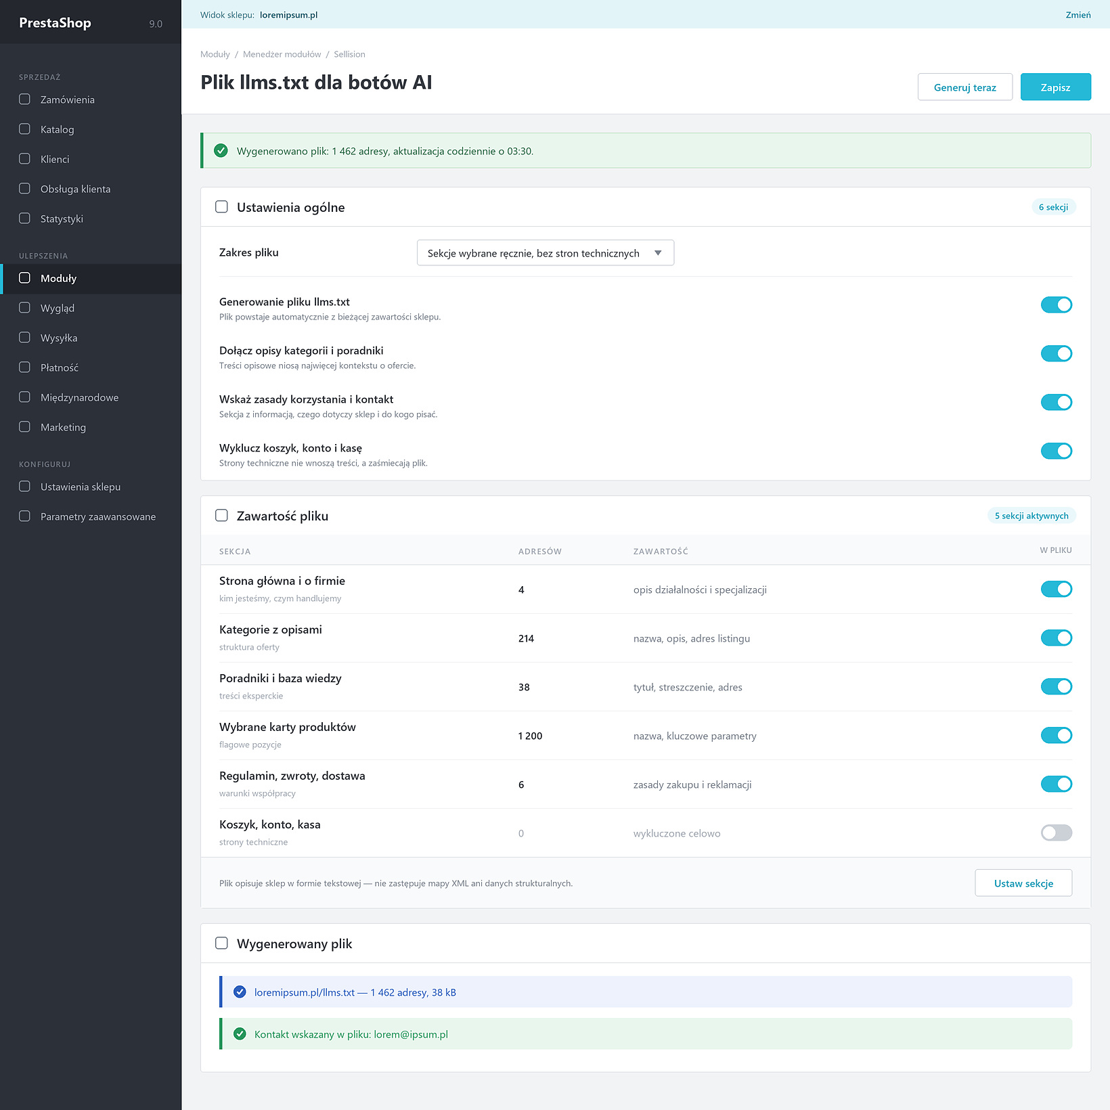Click the Generuj teraz button
The height and width of the screenshot is (1110, 1110).
click(964, 87)
